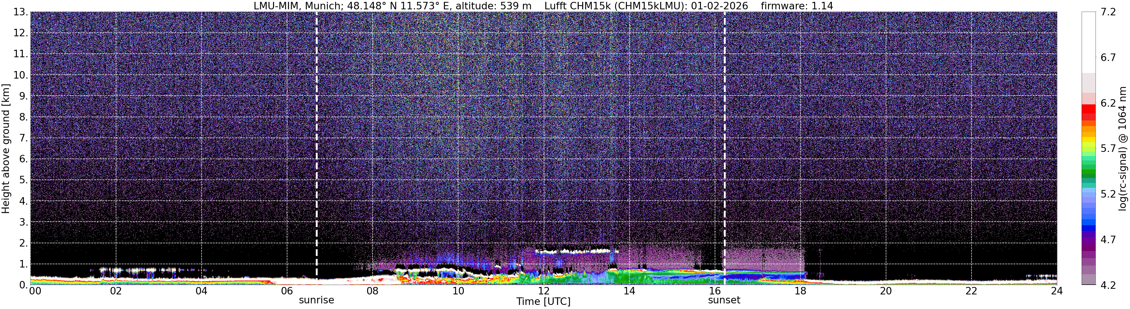Click the time axis tick 16
Image resolution: width=1130 pixels, height=309 pixels.
coord(714,291)
